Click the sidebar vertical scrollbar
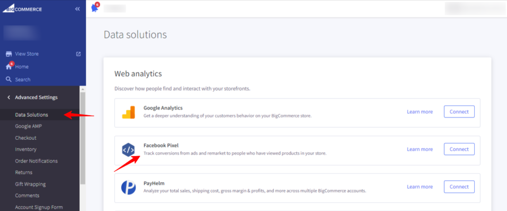Viewport: 507px width, 211px height. 83,138
